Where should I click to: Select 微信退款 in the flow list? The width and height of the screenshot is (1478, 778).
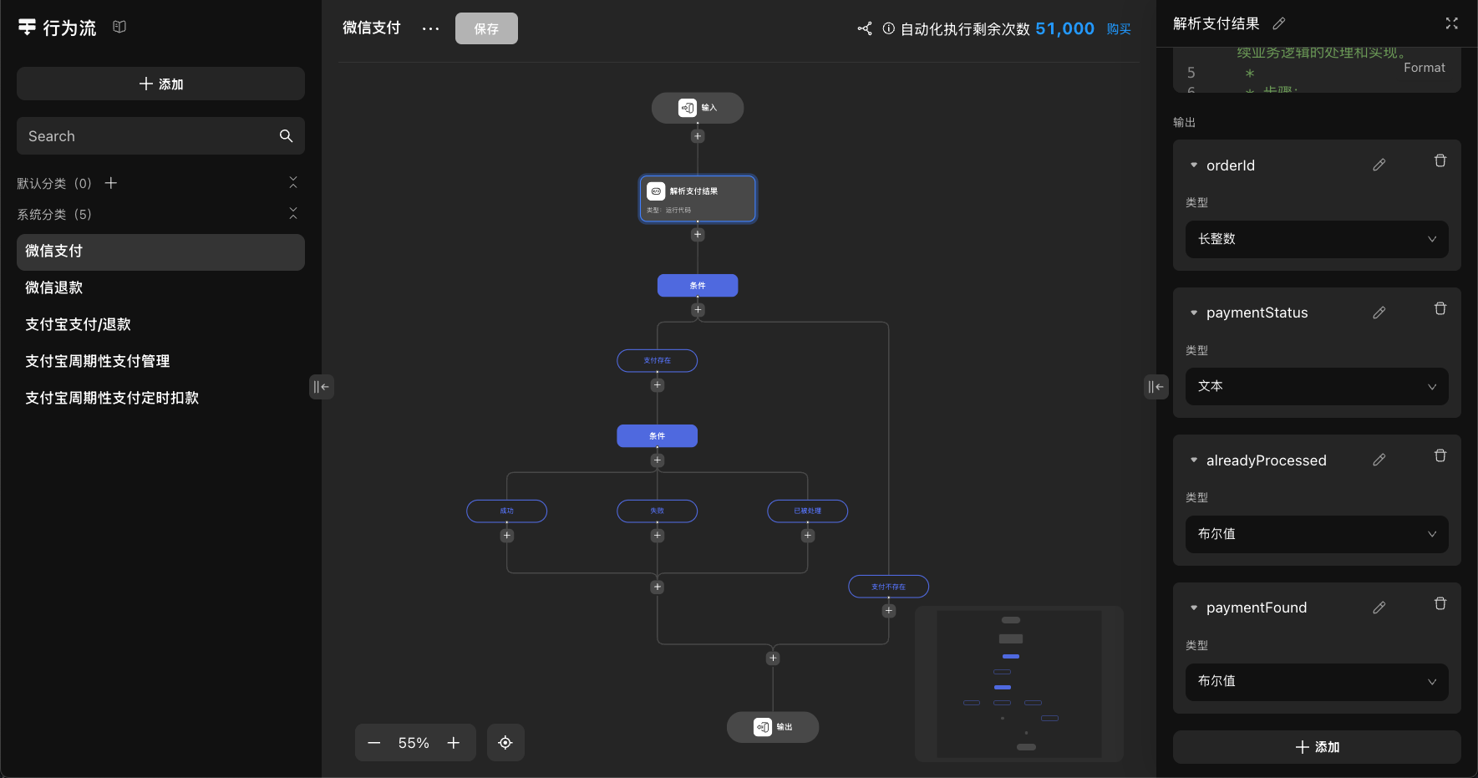click(x=54, y=287)
